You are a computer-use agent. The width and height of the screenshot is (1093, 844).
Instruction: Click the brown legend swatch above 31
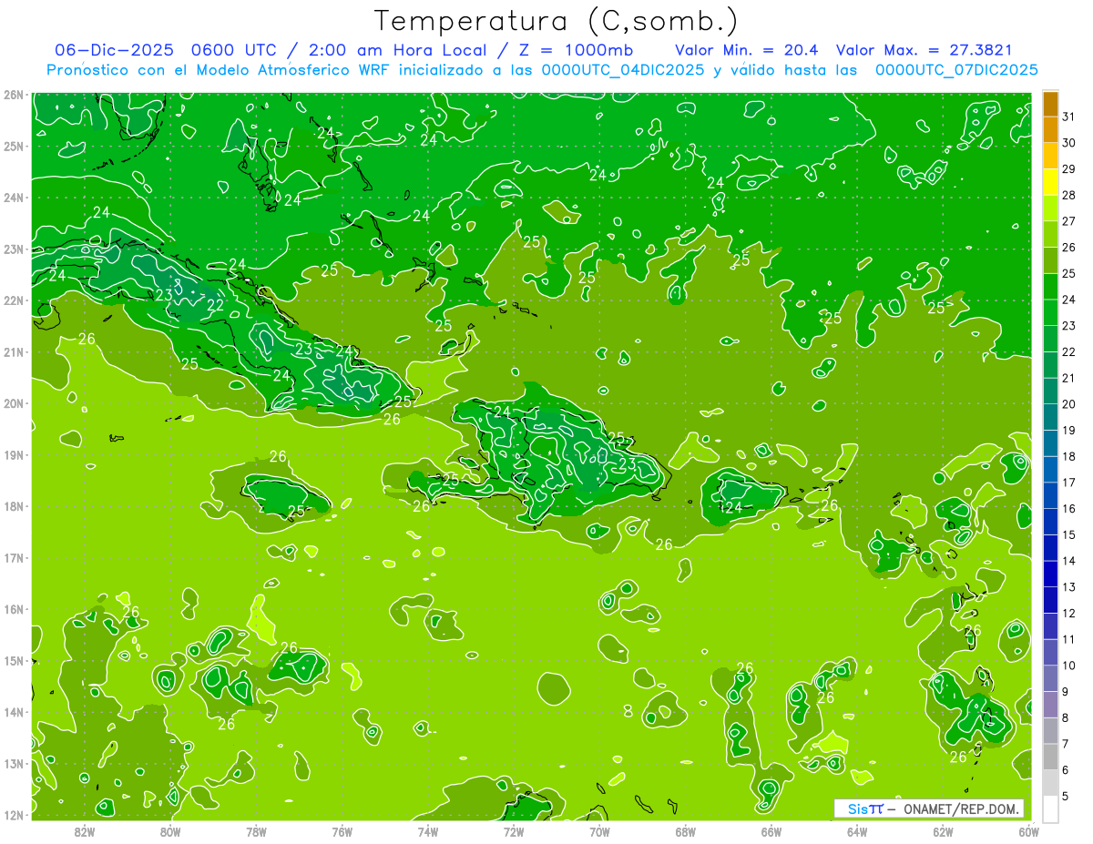click(x=1050, y=104)
